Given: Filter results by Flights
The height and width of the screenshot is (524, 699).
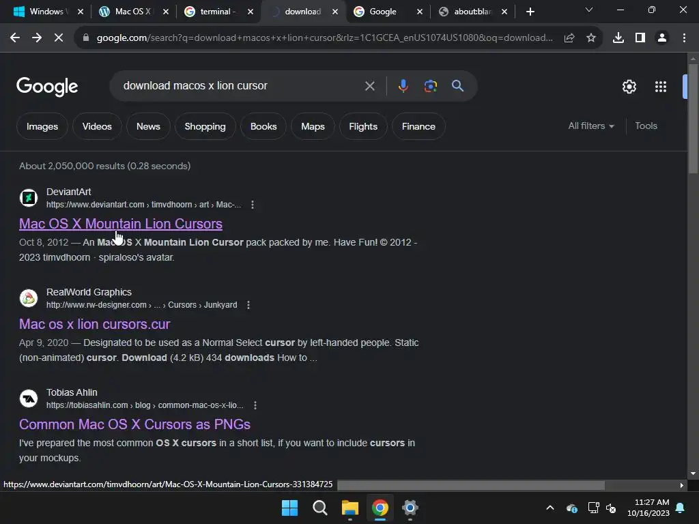Looking at the screenshot, I should coord(363,126).
